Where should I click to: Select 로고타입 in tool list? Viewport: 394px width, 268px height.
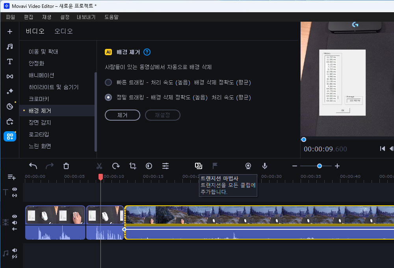[x=57, y=134]
